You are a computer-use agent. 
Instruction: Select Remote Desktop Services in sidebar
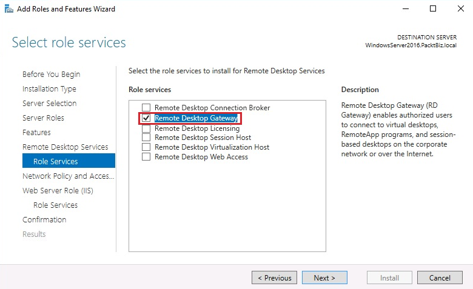tap(65, 147)
